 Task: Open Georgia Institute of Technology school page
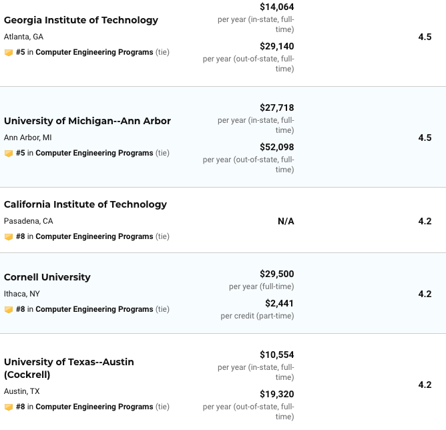tap(81, 20)
